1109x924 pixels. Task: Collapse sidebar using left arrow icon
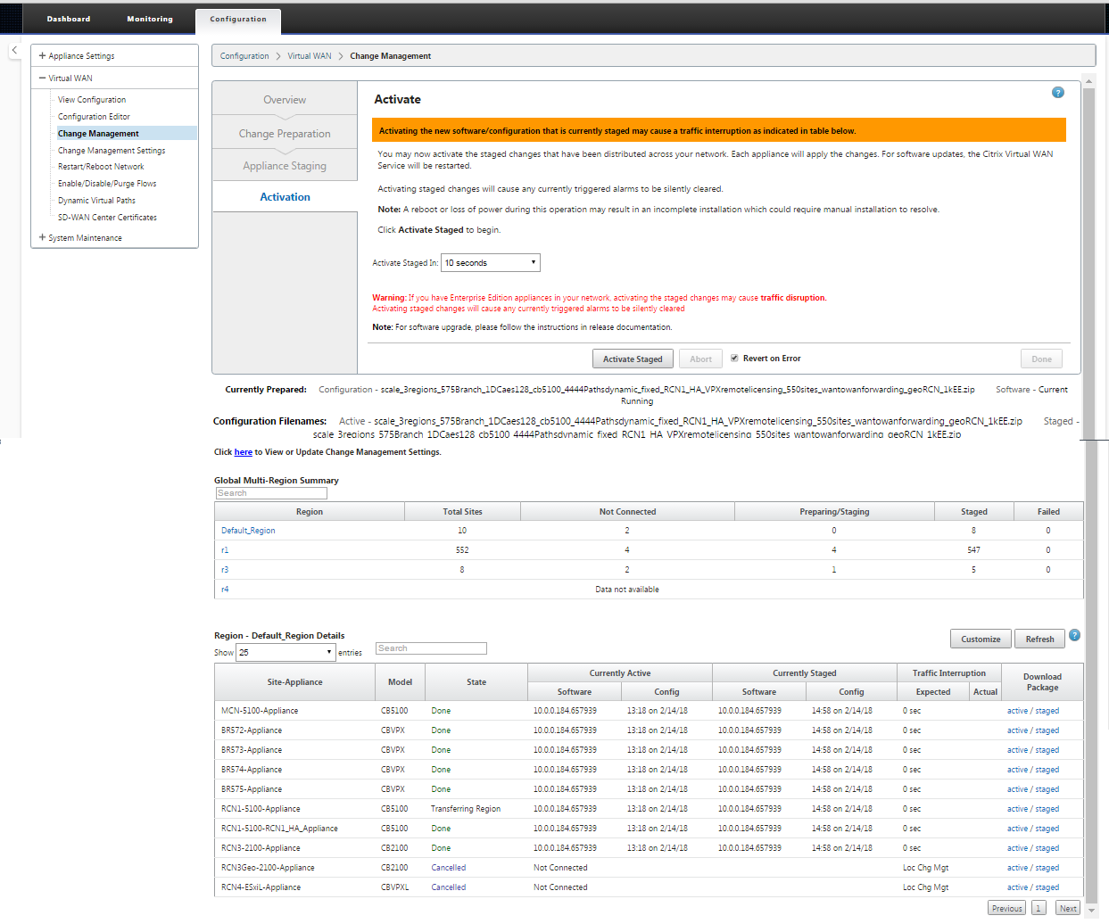click(14, 50)
